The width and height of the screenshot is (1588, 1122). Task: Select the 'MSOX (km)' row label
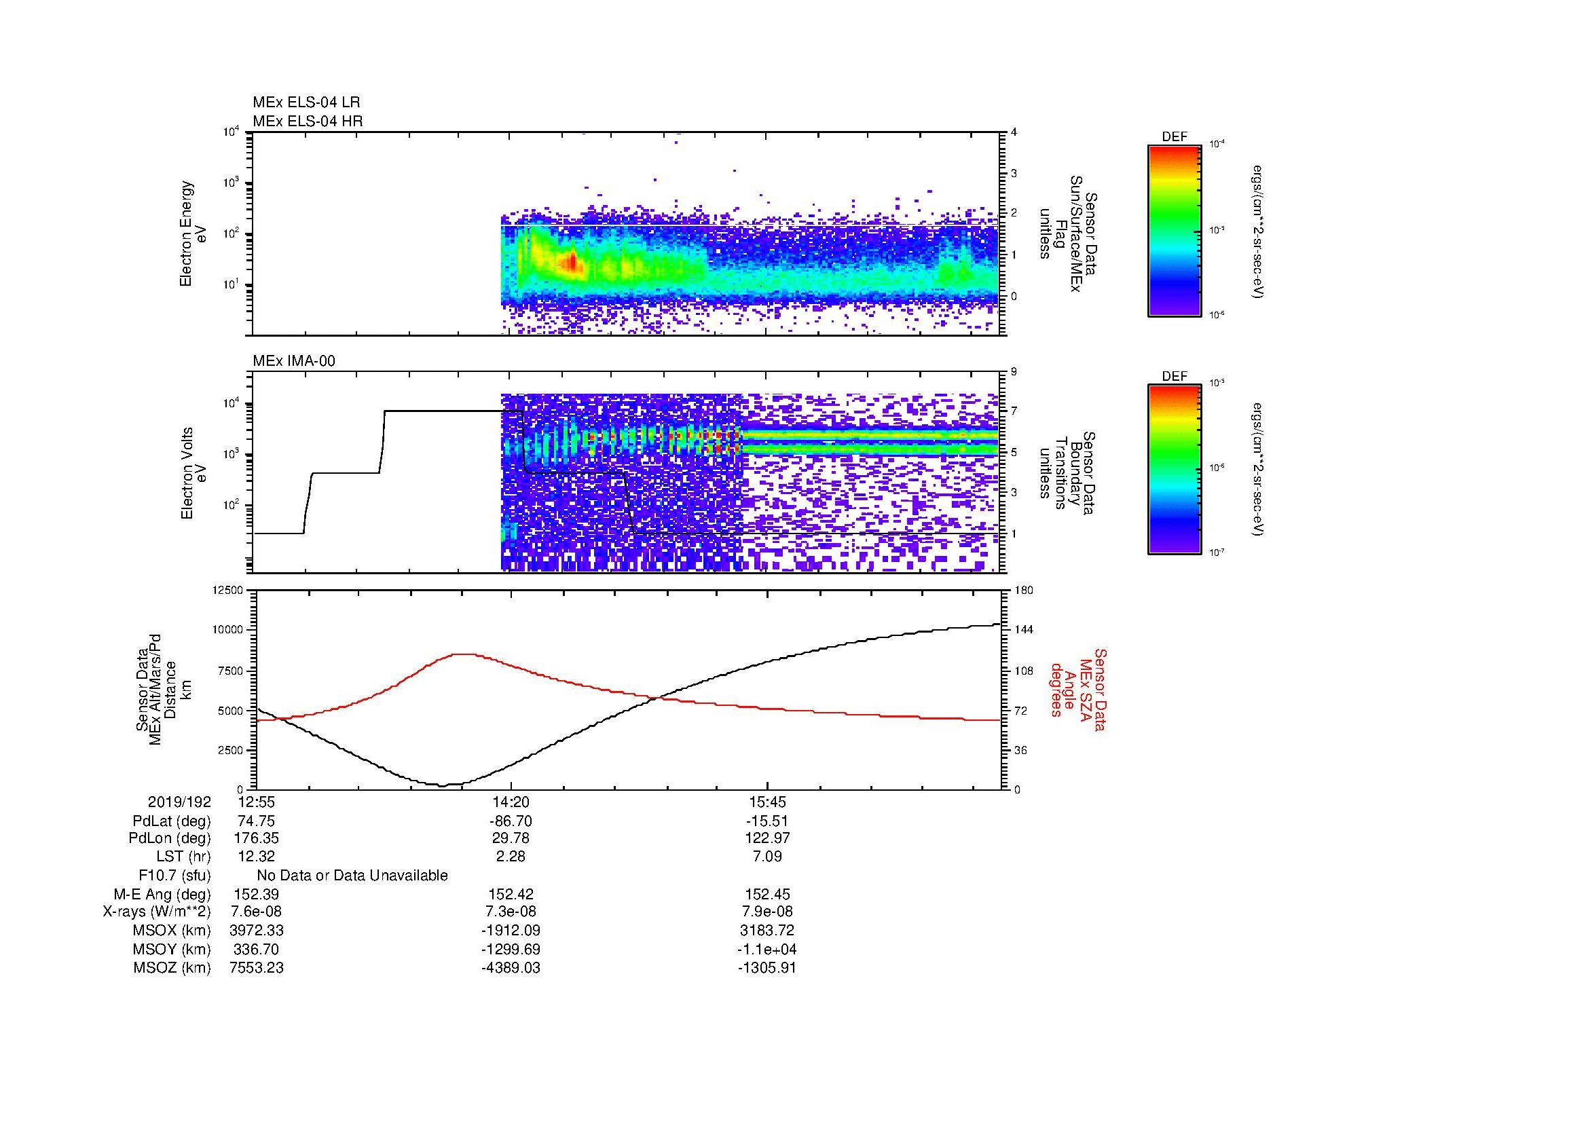172,931
